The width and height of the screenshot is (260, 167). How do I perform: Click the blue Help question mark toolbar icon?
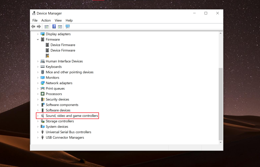coord(54,26)
